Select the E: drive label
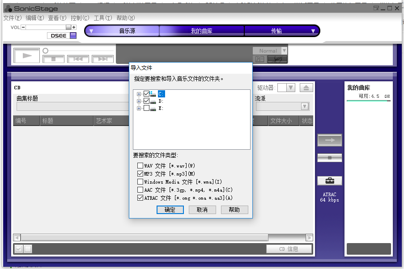The width and height of the screenshot is (404, 269). tap(161, 109)
